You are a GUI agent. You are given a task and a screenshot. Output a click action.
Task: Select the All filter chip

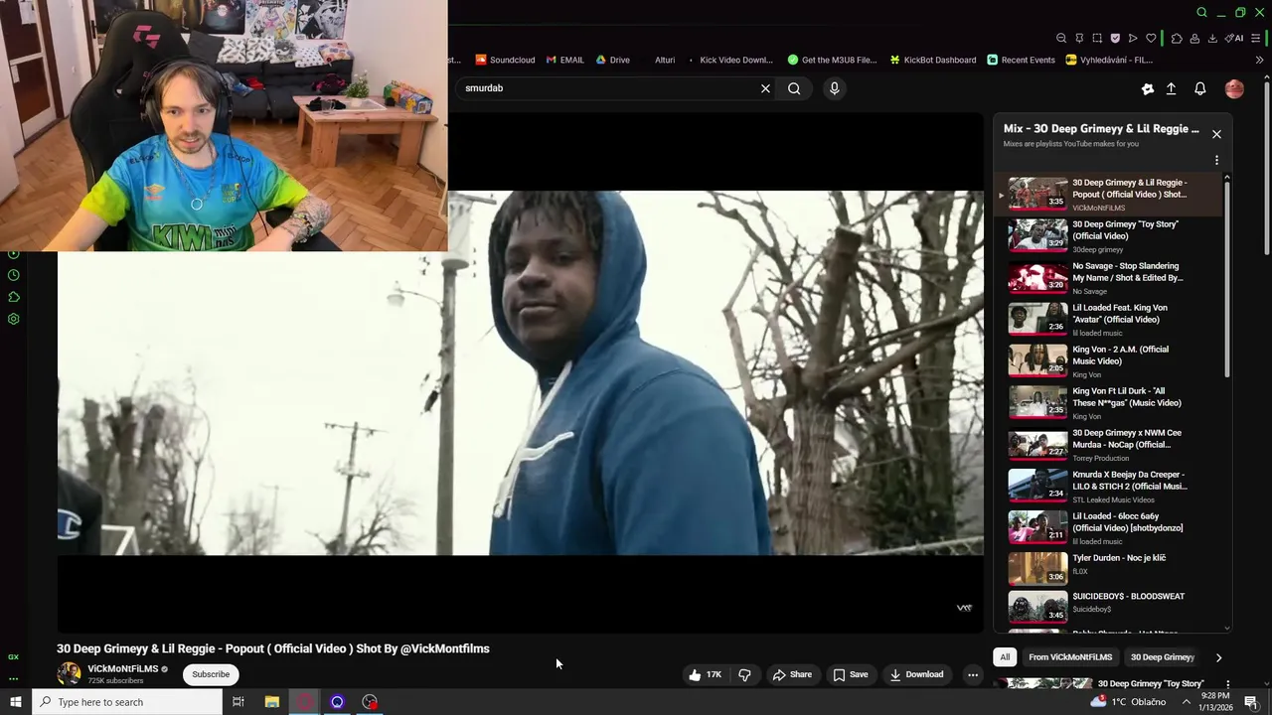(x=1005, y=657)
